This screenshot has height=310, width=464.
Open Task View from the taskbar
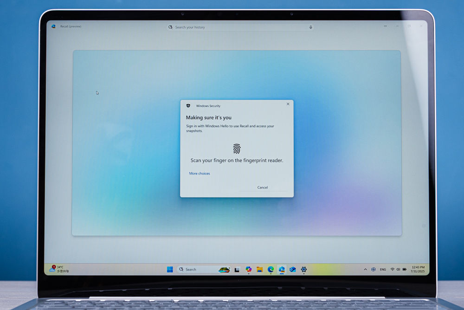pos(237,270)
